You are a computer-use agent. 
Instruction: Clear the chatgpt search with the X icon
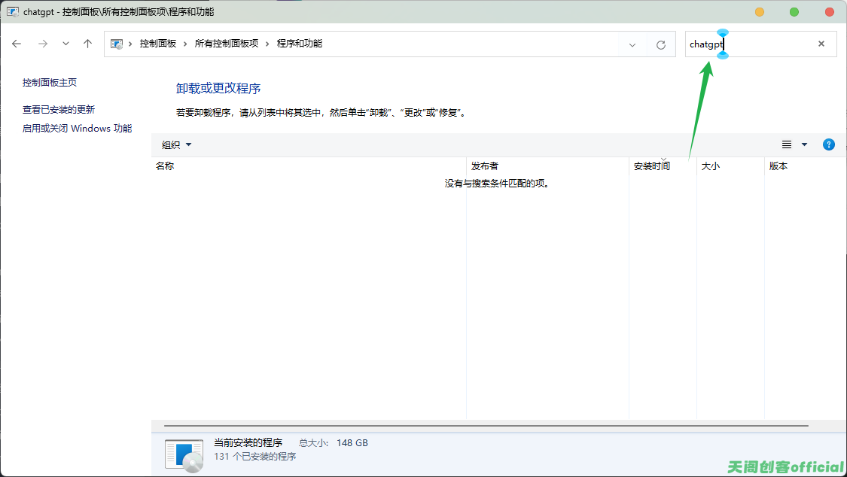[x=821, y=44]
